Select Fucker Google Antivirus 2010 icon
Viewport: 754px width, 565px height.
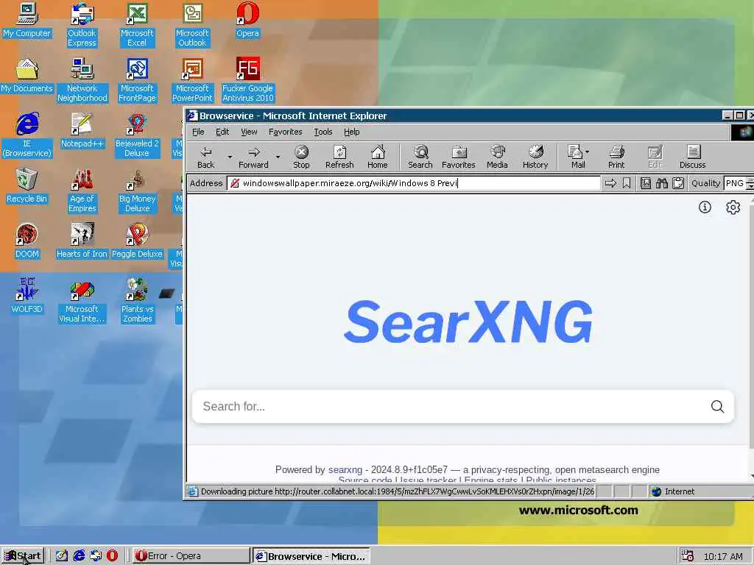click(247, 79)
